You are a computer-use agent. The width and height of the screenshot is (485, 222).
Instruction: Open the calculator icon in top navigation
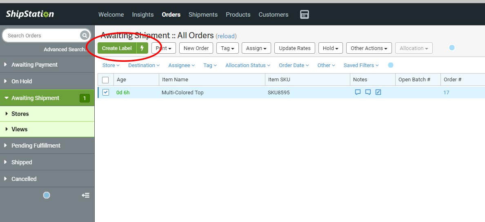pos(305,15)
